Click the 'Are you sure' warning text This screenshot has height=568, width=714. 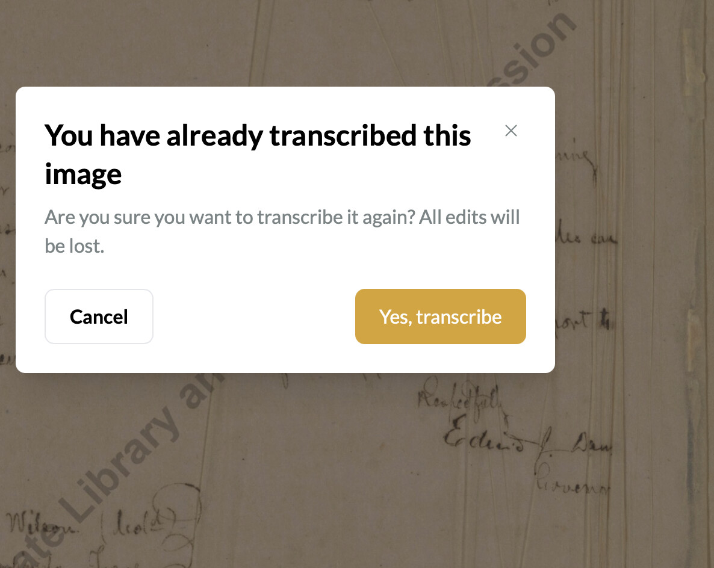pyautogui.click(x=282, y=217)
